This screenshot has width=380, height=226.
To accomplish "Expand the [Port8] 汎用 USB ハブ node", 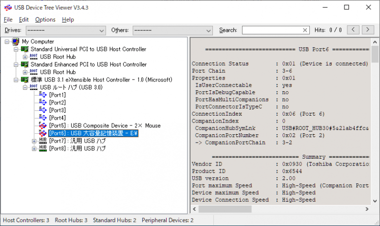I will tap(34, 149).
